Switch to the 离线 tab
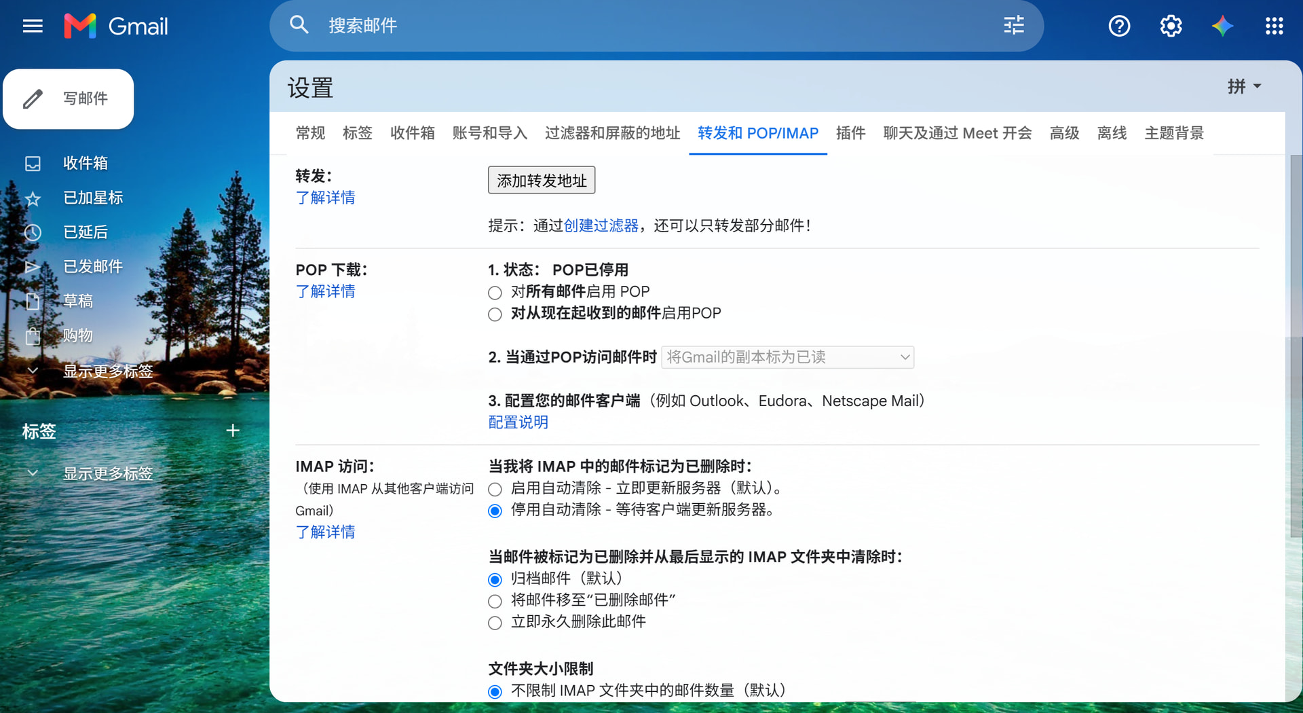This screenshot has height=713, width=1303. (1112, 133)
